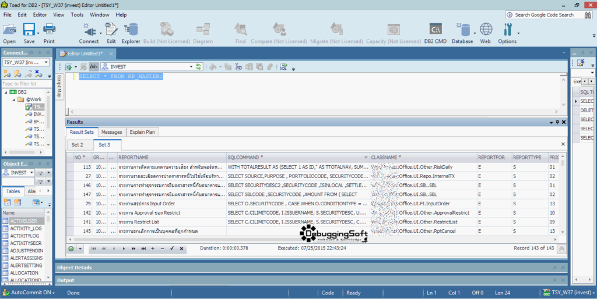Open the File menu

tap(7, 15)
